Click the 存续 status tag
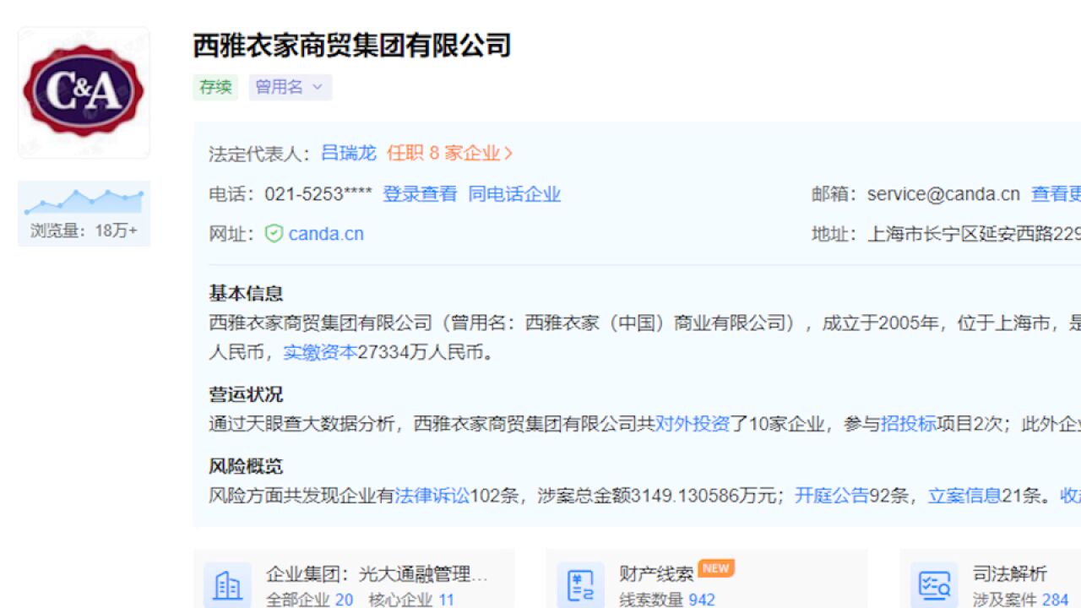The width and height of the screenshot is (1081, 608). pos(215,87)
